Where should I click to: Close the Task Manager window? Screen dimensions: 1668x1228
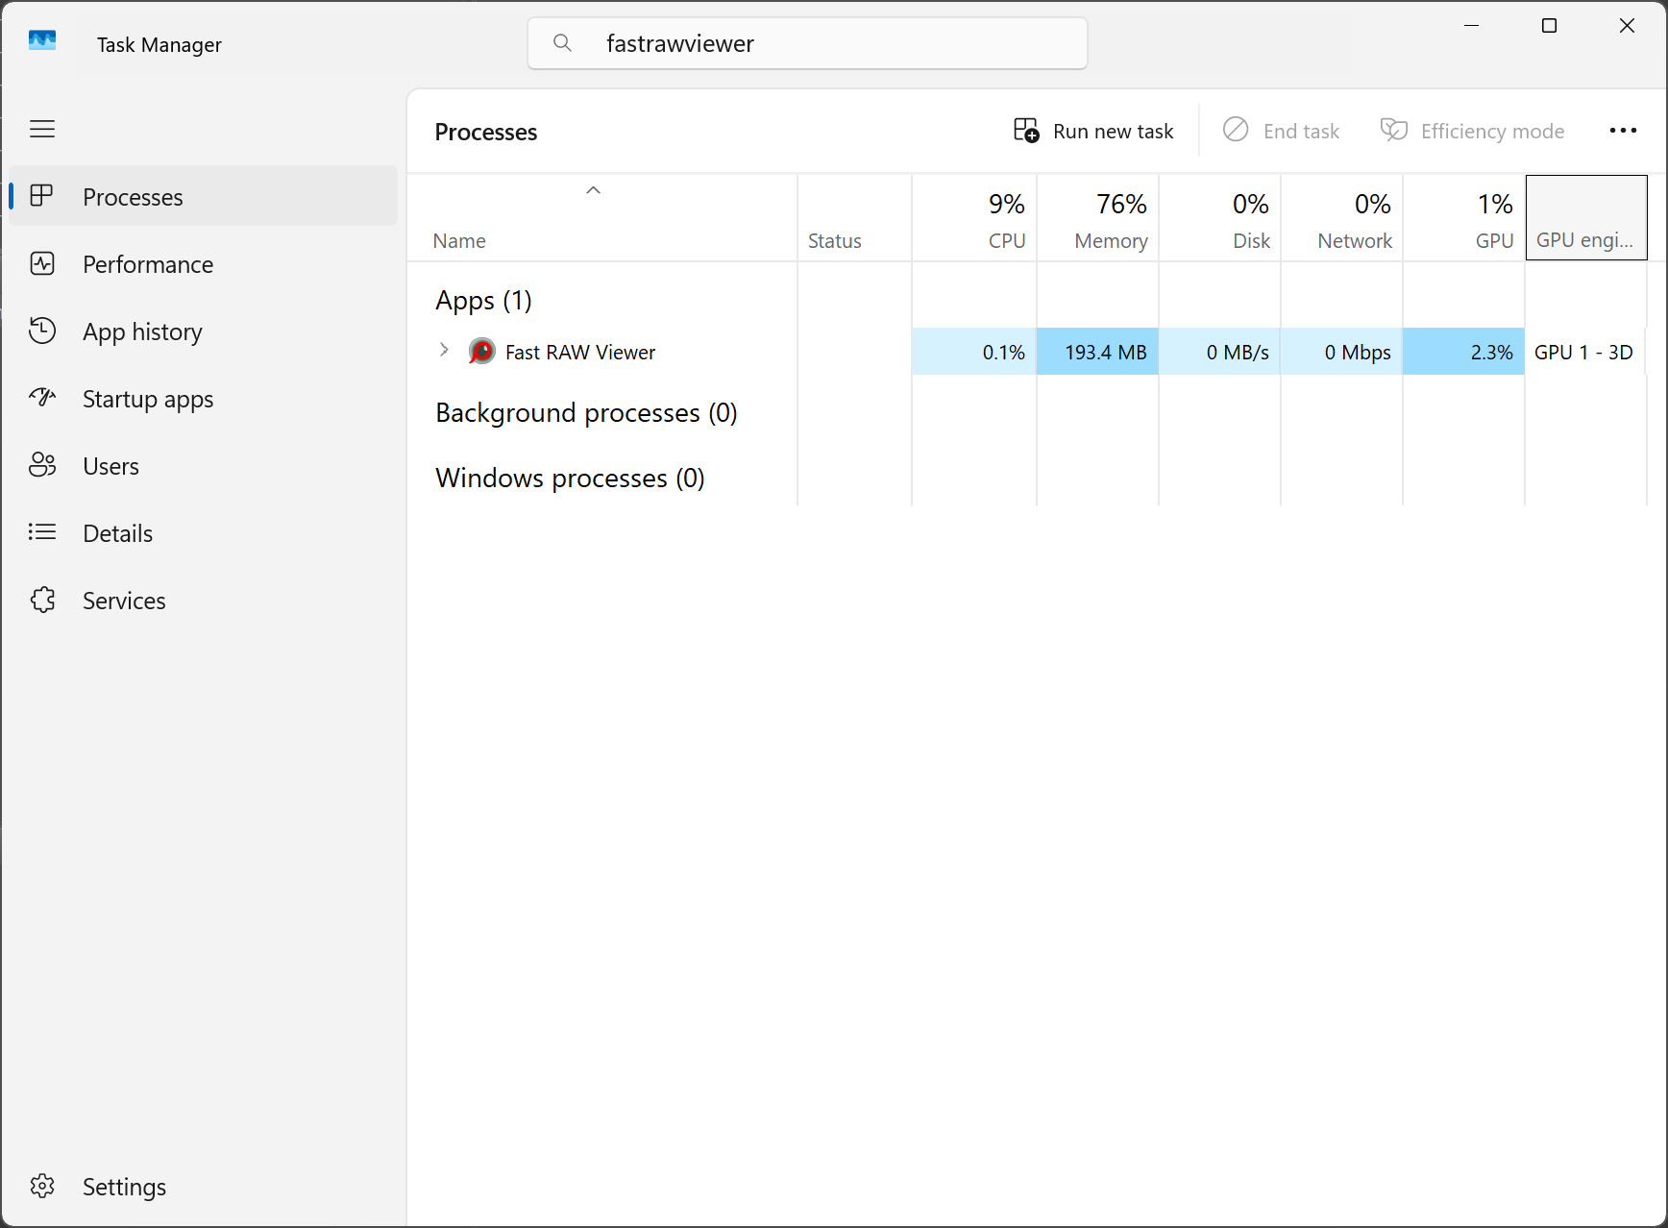point(1627,26)
